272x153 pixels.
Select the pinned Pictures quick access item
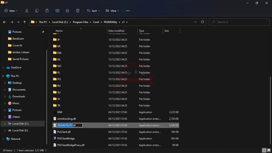coord(17,32)
